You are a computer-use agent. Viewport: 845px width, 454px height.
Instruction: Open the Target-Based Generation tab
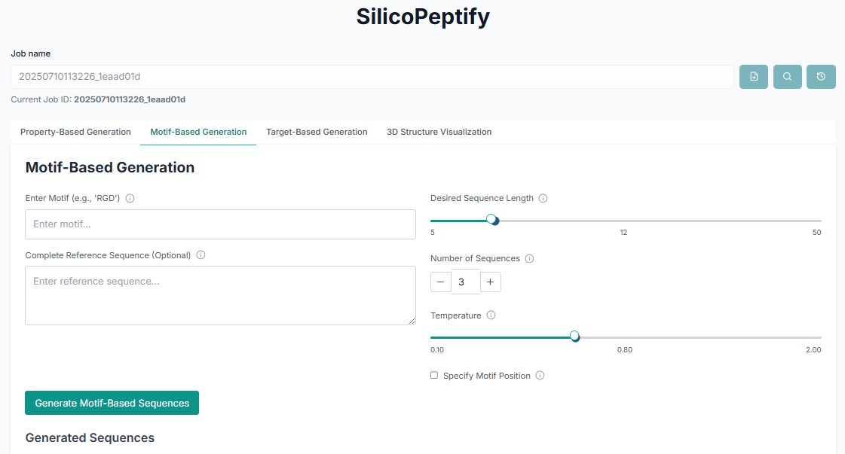point(317,132)
